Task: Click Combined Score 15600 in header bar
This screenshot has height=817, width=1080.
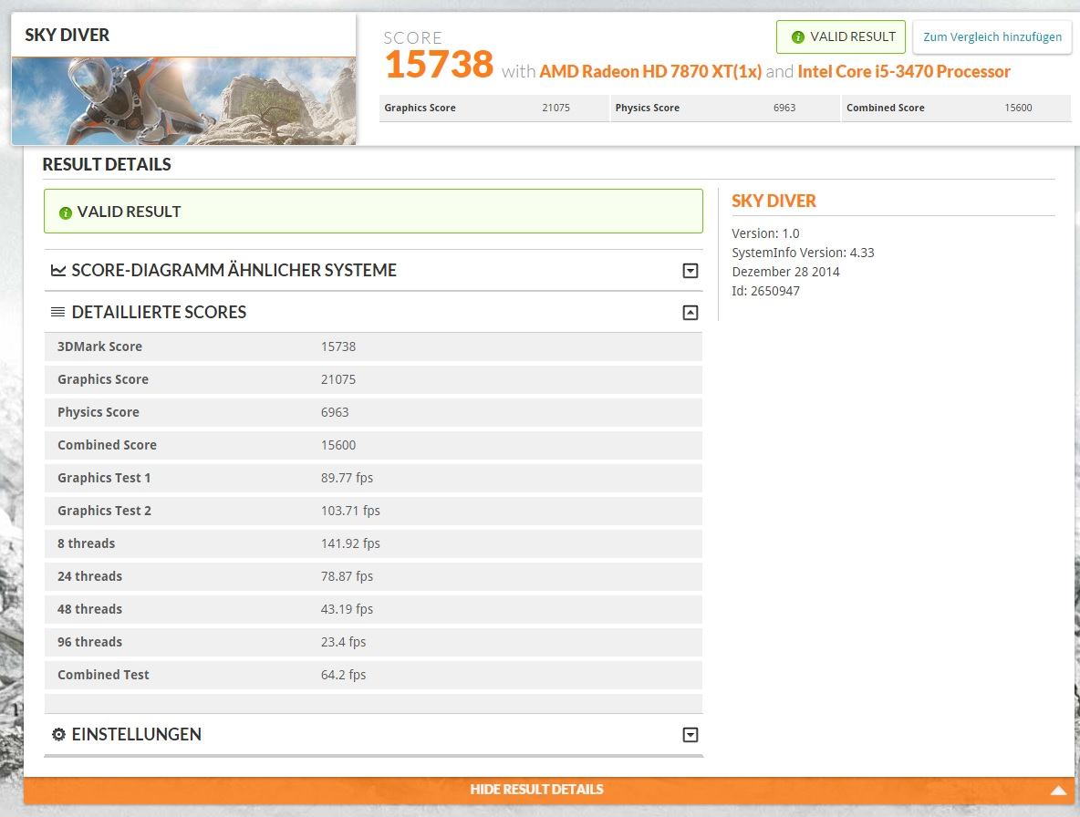Action: pyautogui.click(x=956, y=109)
